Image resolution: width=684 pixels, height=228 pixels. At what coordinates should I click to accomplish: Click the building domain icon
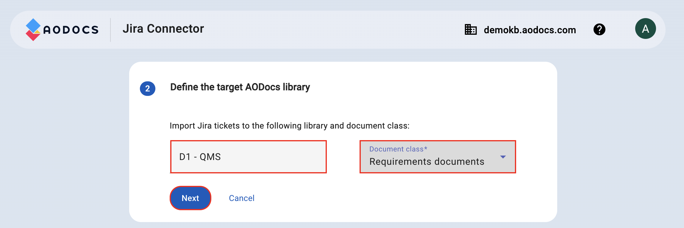[471, 30]
